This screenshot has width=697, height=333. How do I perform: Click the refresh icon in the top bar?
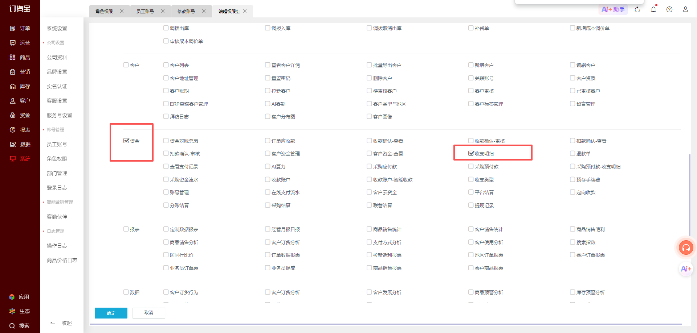pyautogui.click(x=637, y=9)
